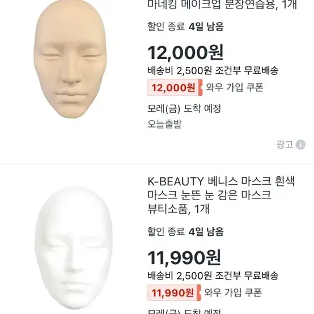Open the 마네킹 메이크업 분장연습용 product title
The image size is (314, 314).
click(x=222, y=5)
